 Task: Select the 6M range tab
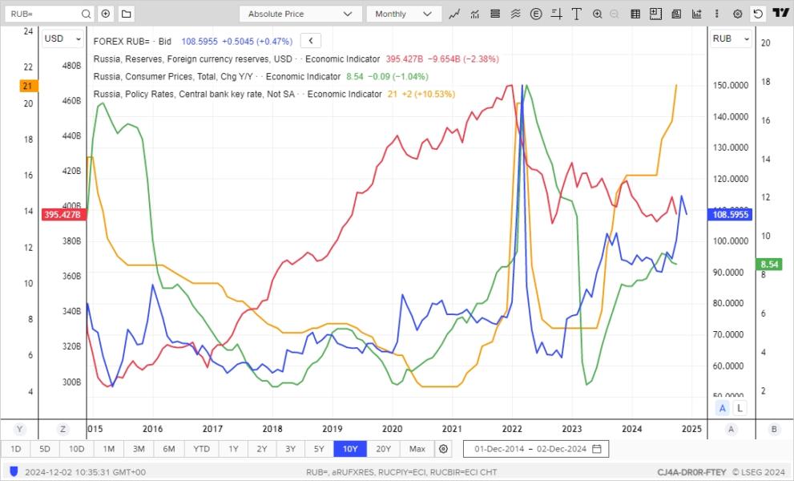168,449
